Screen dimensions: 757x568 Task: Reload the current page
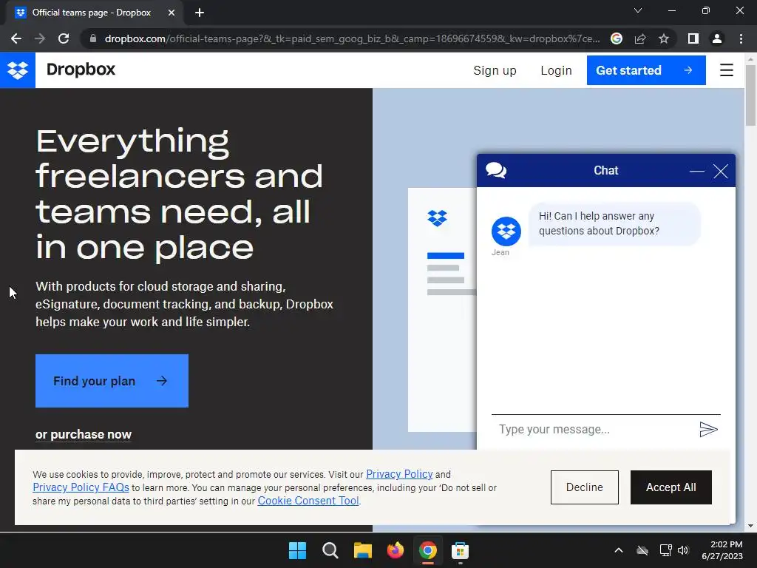coord(64,38)
